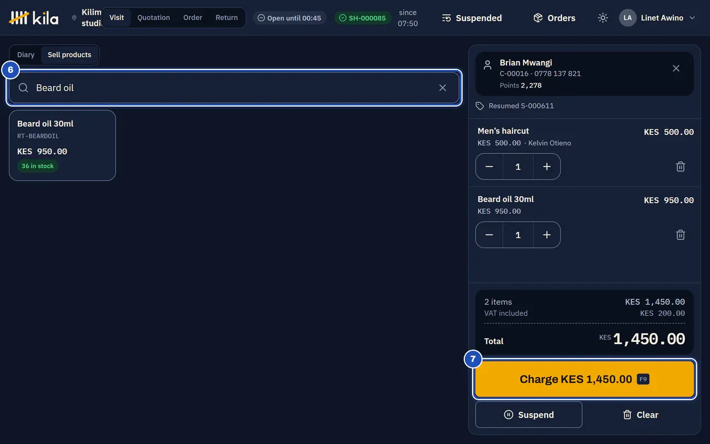Expand the Linet Awino user menu
This screenshot has height=444, width=710.
click(657, 18)
